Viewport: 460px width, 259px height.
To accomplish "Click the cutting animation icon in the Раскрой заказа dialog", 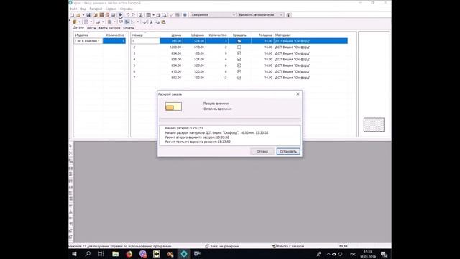I will coord(173,106).
